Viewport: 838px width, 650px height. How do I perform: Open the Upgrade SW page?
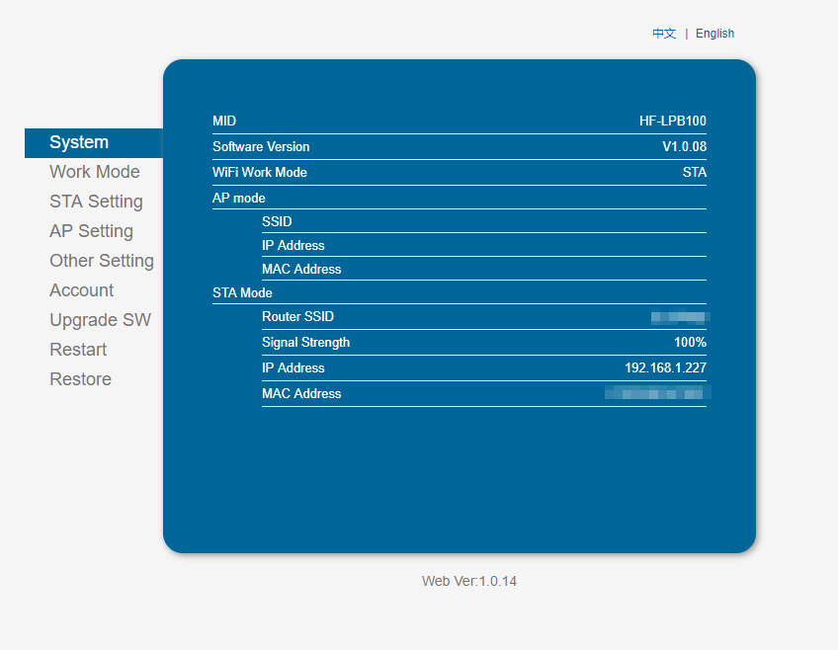point(100,320)
